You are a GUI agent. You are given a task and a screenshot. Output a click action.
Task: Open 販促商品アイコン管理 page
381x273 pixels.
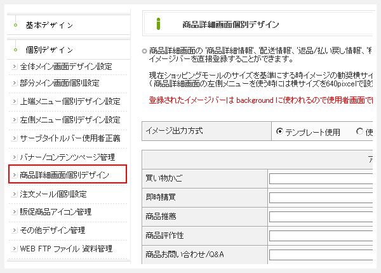(x=57, y=211)
